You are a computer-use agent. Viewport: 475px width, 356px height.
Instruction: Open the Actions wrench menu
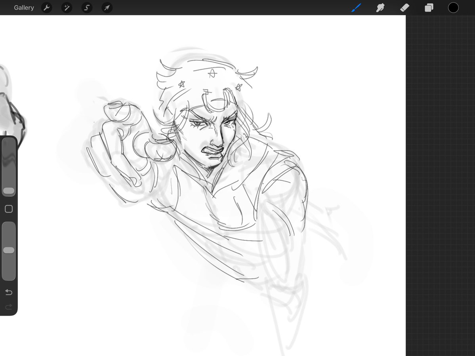(x=46, y=8)
